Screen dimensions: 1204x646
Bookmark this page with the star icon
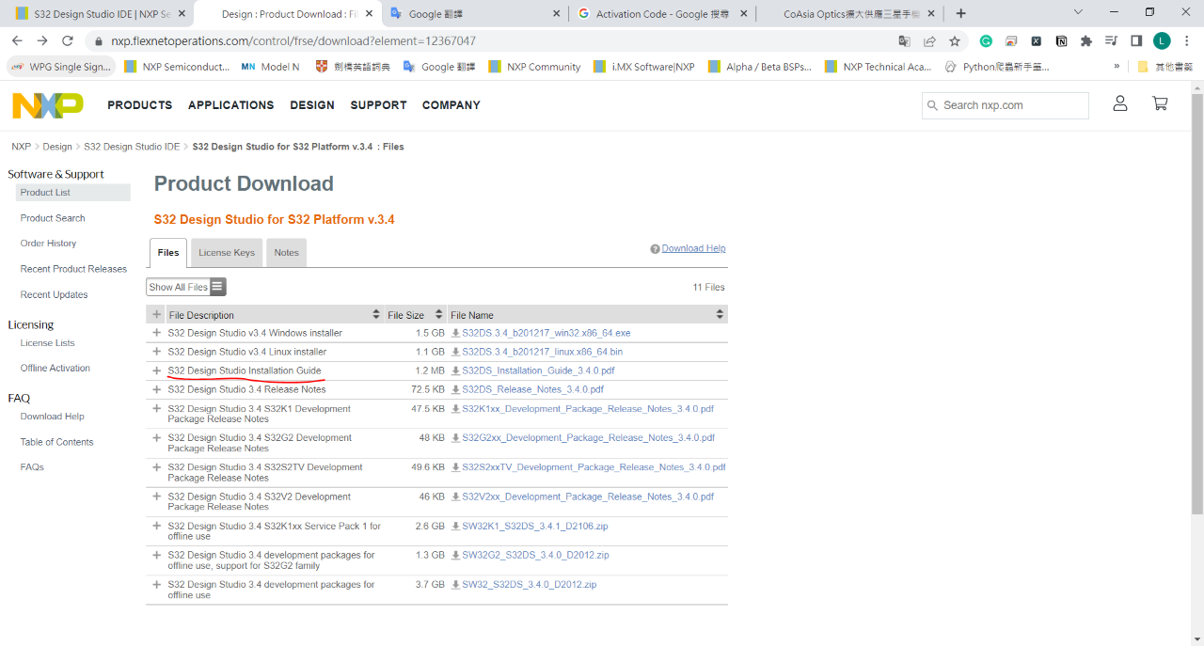tap(955, 41)
